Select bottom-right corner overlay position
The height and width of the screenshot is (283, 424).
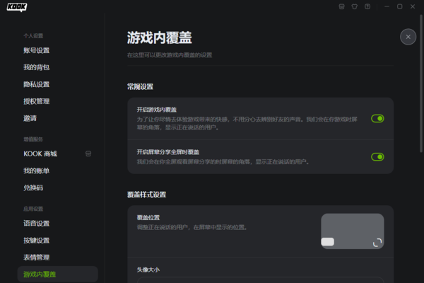point(377,242)
